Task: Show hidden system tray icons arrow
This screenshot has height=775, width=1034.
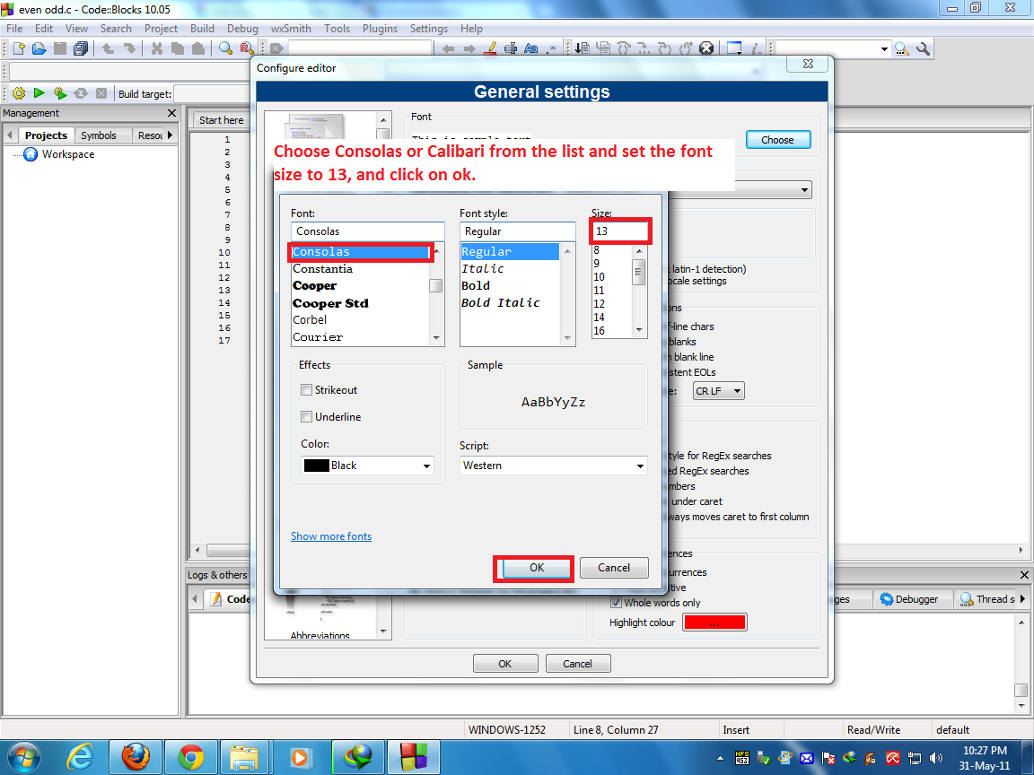Action: [x=720, y=758]
